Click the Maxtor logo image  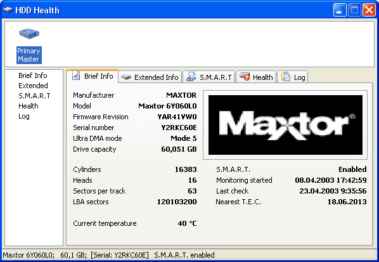[x=285, y=125]
